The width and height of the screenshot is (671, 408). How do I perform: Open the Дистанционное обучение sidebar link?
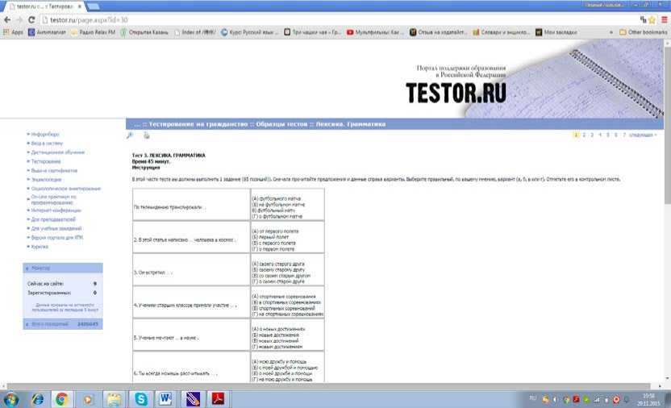point(58,152)
